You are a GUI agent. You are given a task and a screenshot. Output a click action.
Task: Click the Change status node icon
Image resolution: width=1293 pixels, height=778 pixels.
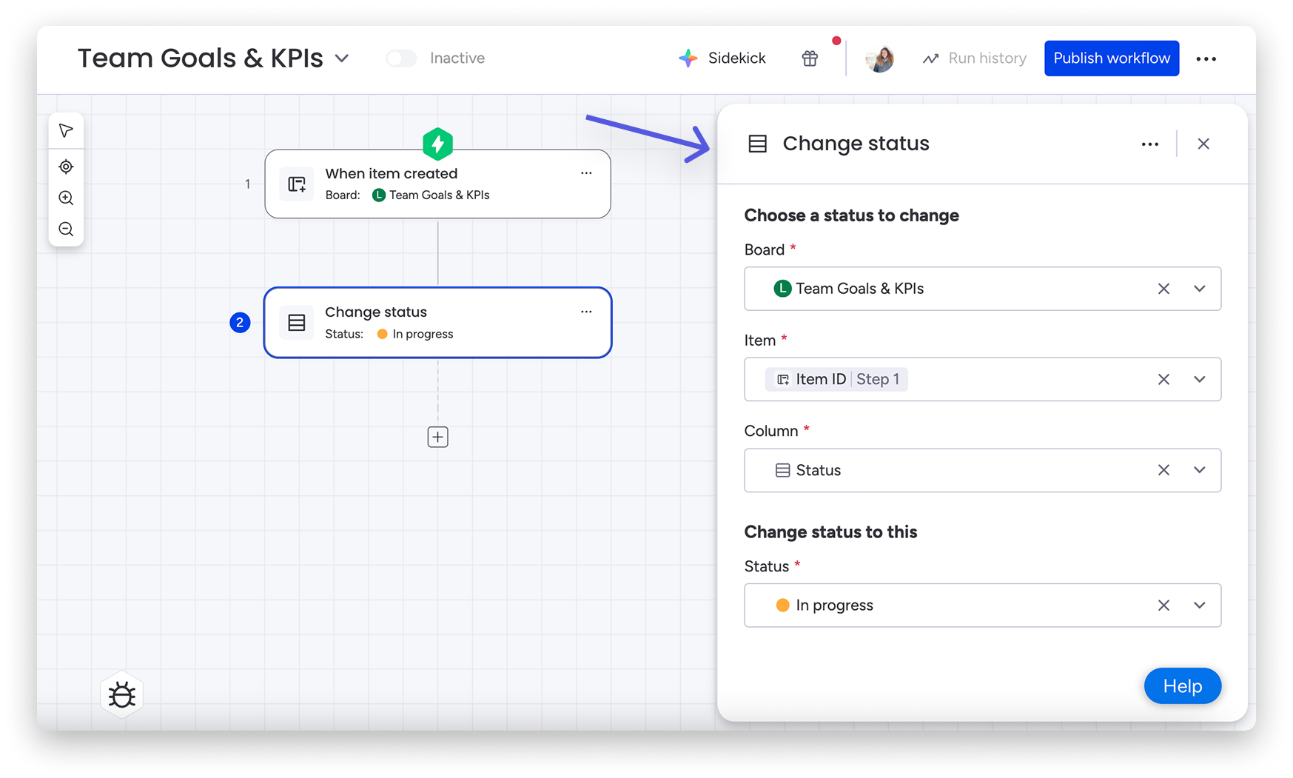point(297,323)
